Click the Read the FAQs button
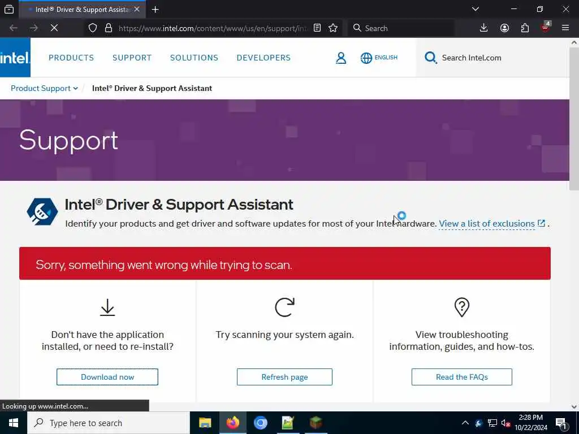Image resolution: width=579 pixels, height=434 pixels. (x=462, y=377)
